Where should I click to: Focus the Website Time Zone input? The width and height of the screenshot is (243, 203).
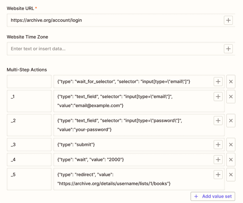pyautogui.click(x=113, y=49)
